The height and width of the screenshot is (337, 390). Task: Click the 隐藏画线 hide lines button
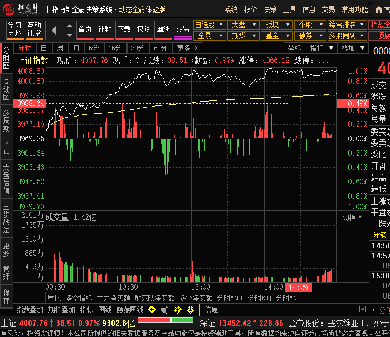coord(130,310)
